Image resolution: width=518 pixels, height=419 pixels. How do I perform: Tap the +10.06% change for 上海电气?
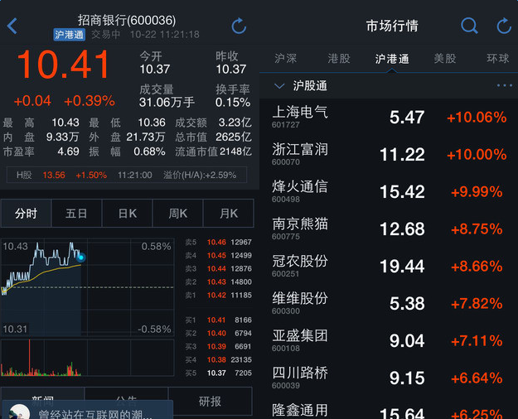477,118
